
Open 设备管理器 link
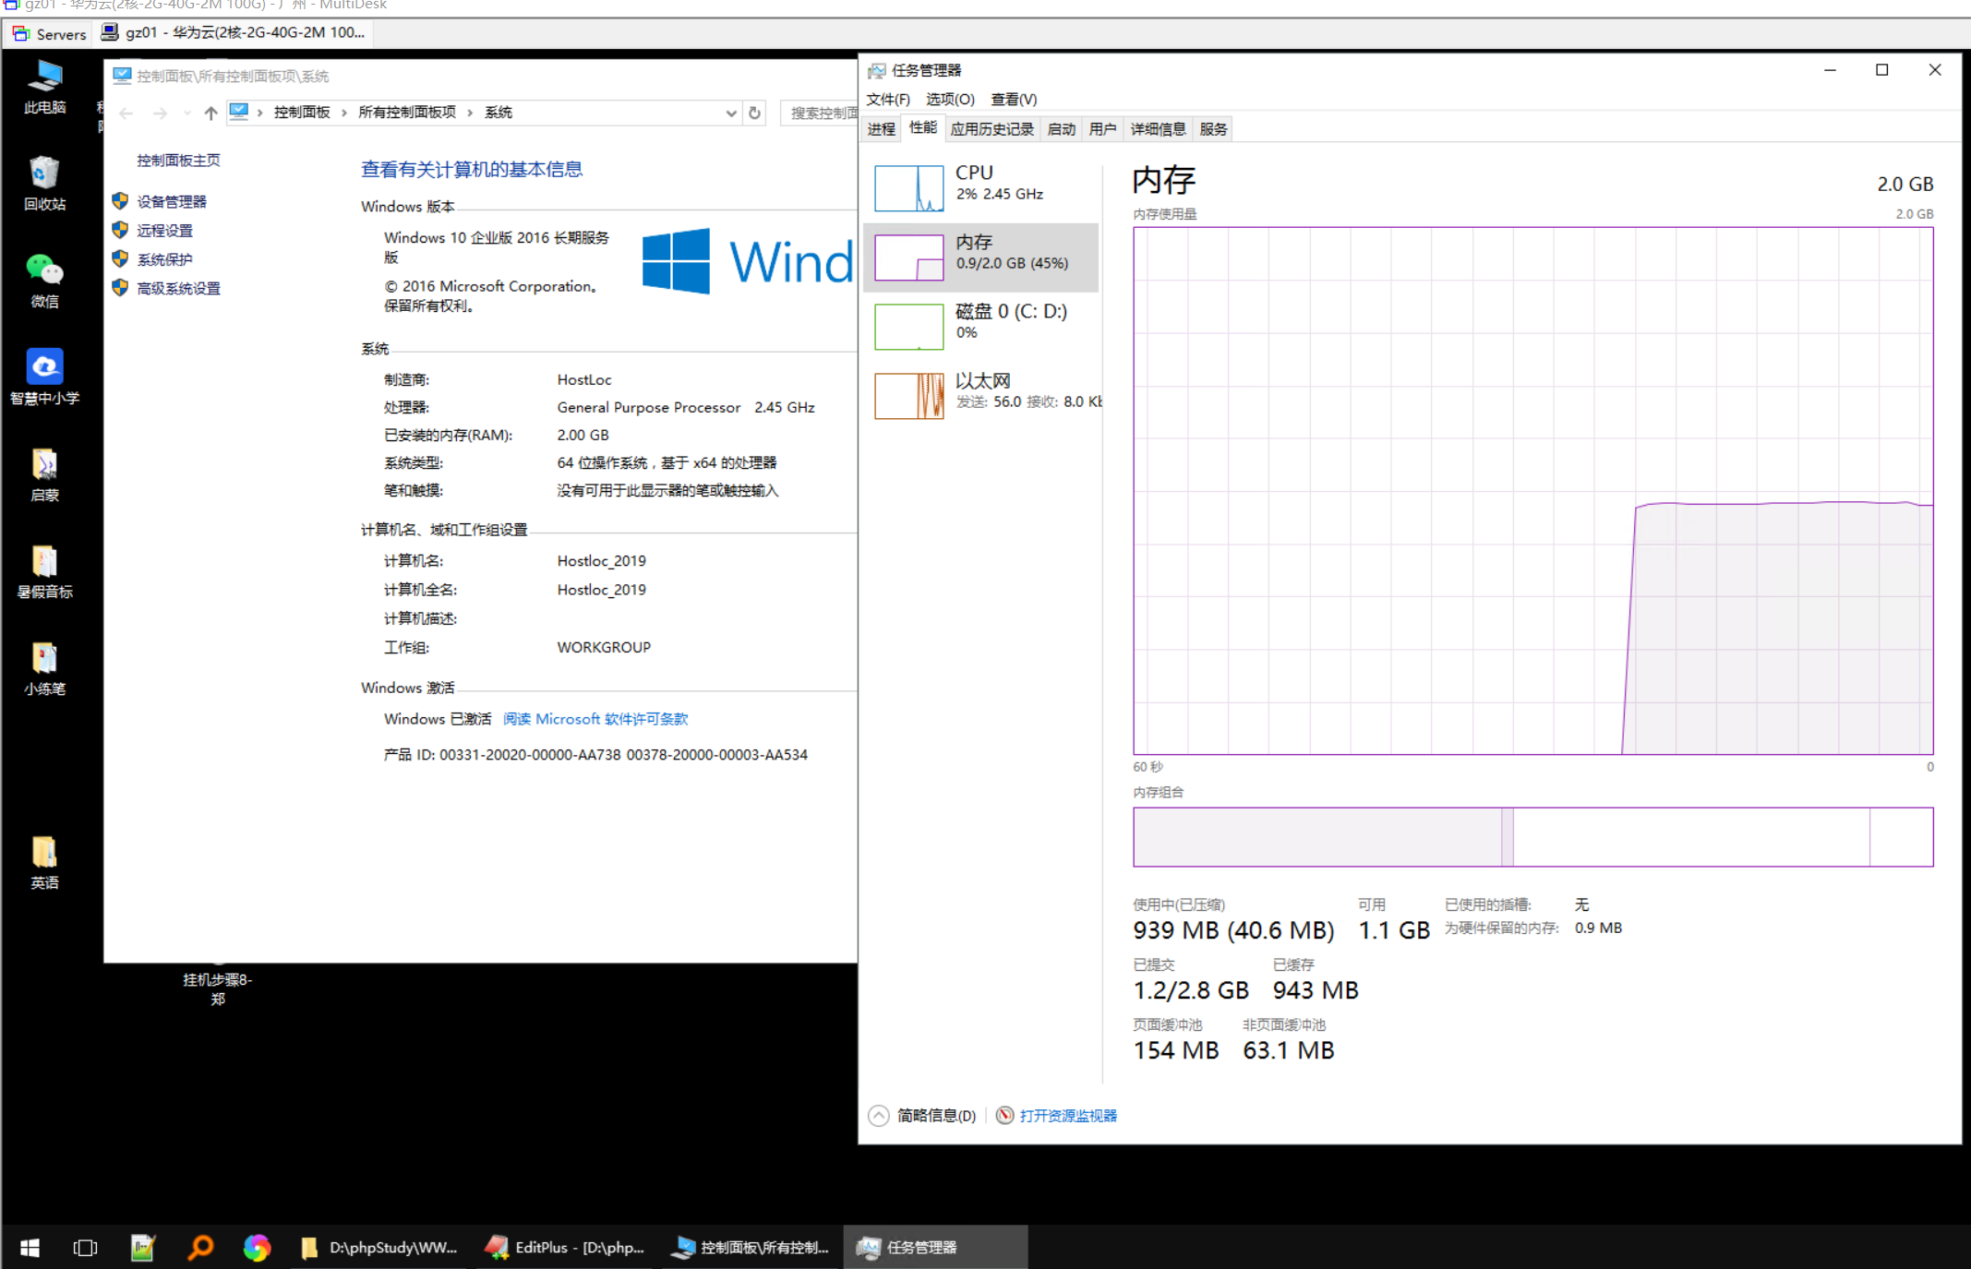pos(172,201)
